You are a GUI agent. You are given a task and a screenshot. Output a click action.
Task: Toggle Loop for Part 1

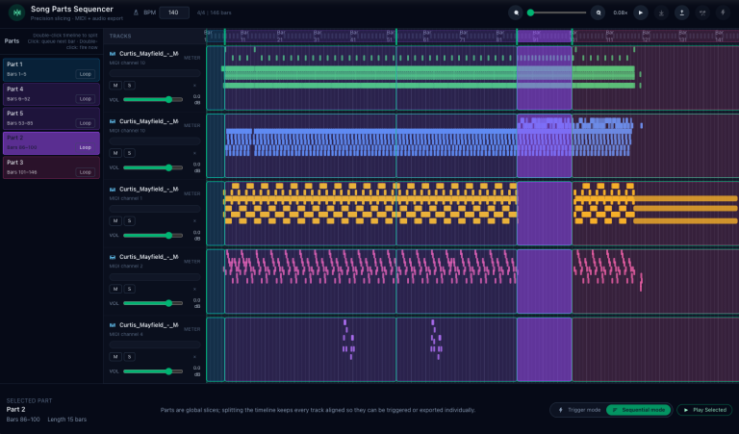(86, 74)
